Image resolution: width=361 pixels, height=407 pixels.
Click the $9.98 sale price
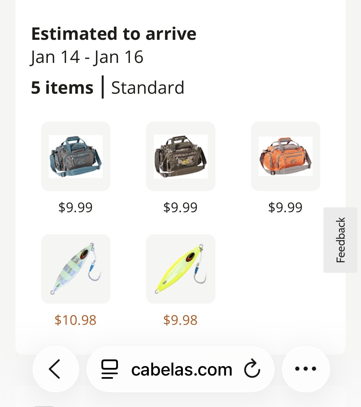[x=180, y=320]
